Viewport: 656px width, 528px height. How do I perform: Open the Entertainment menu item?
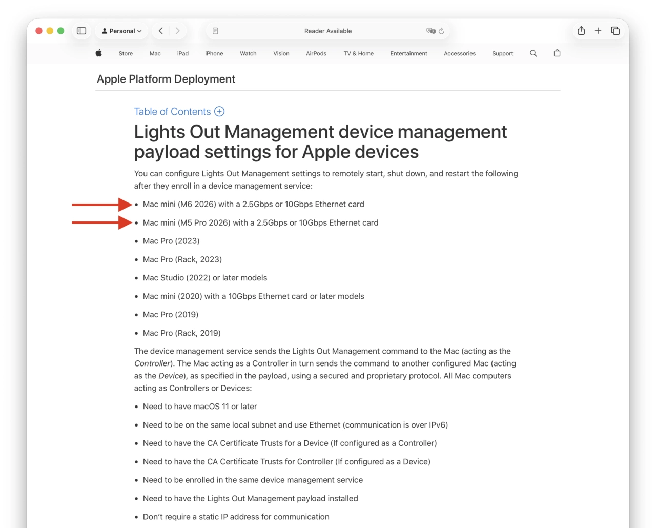coord(408,53)
